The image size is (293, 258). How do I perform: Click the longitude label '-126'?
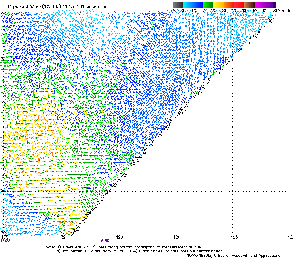pyautogui.click(x=176, y=237)
